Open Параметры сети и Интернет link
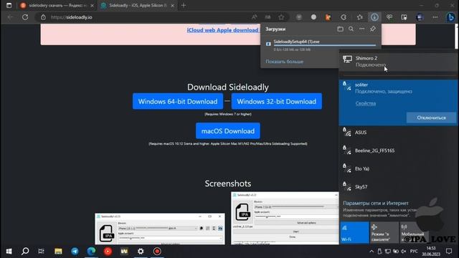The width and height of the screenshot is (459, 258). point(376,203)
